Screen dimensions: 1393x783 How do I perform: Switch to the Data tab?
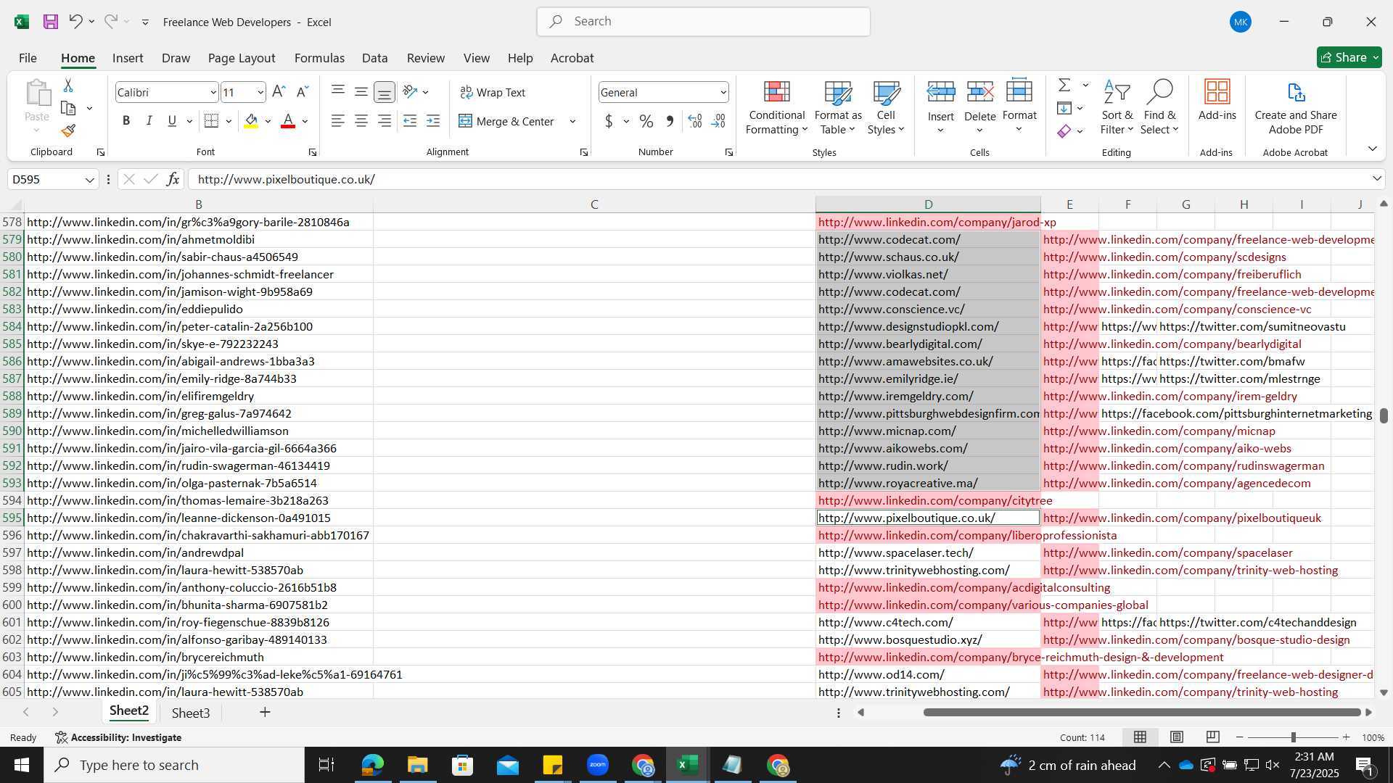[374, 58]
